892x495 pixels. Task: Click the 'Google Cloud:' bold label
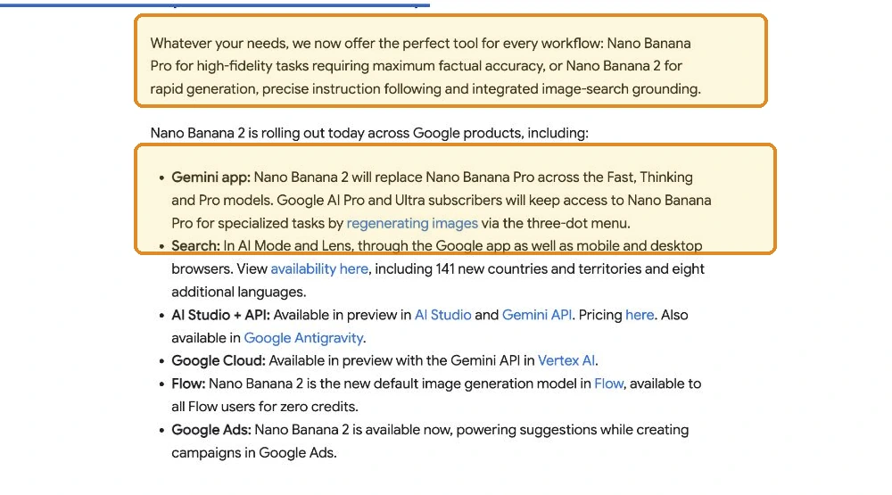click(218, 360)
